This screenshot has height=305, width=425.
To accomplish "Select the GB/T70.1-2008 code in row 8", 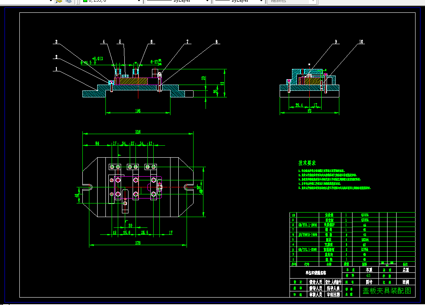I will [308, 225].
